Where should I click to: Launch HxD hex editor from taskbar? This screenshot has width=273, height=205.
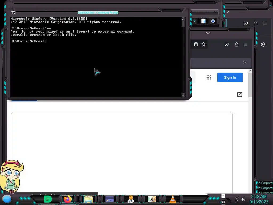pos(152,199)
